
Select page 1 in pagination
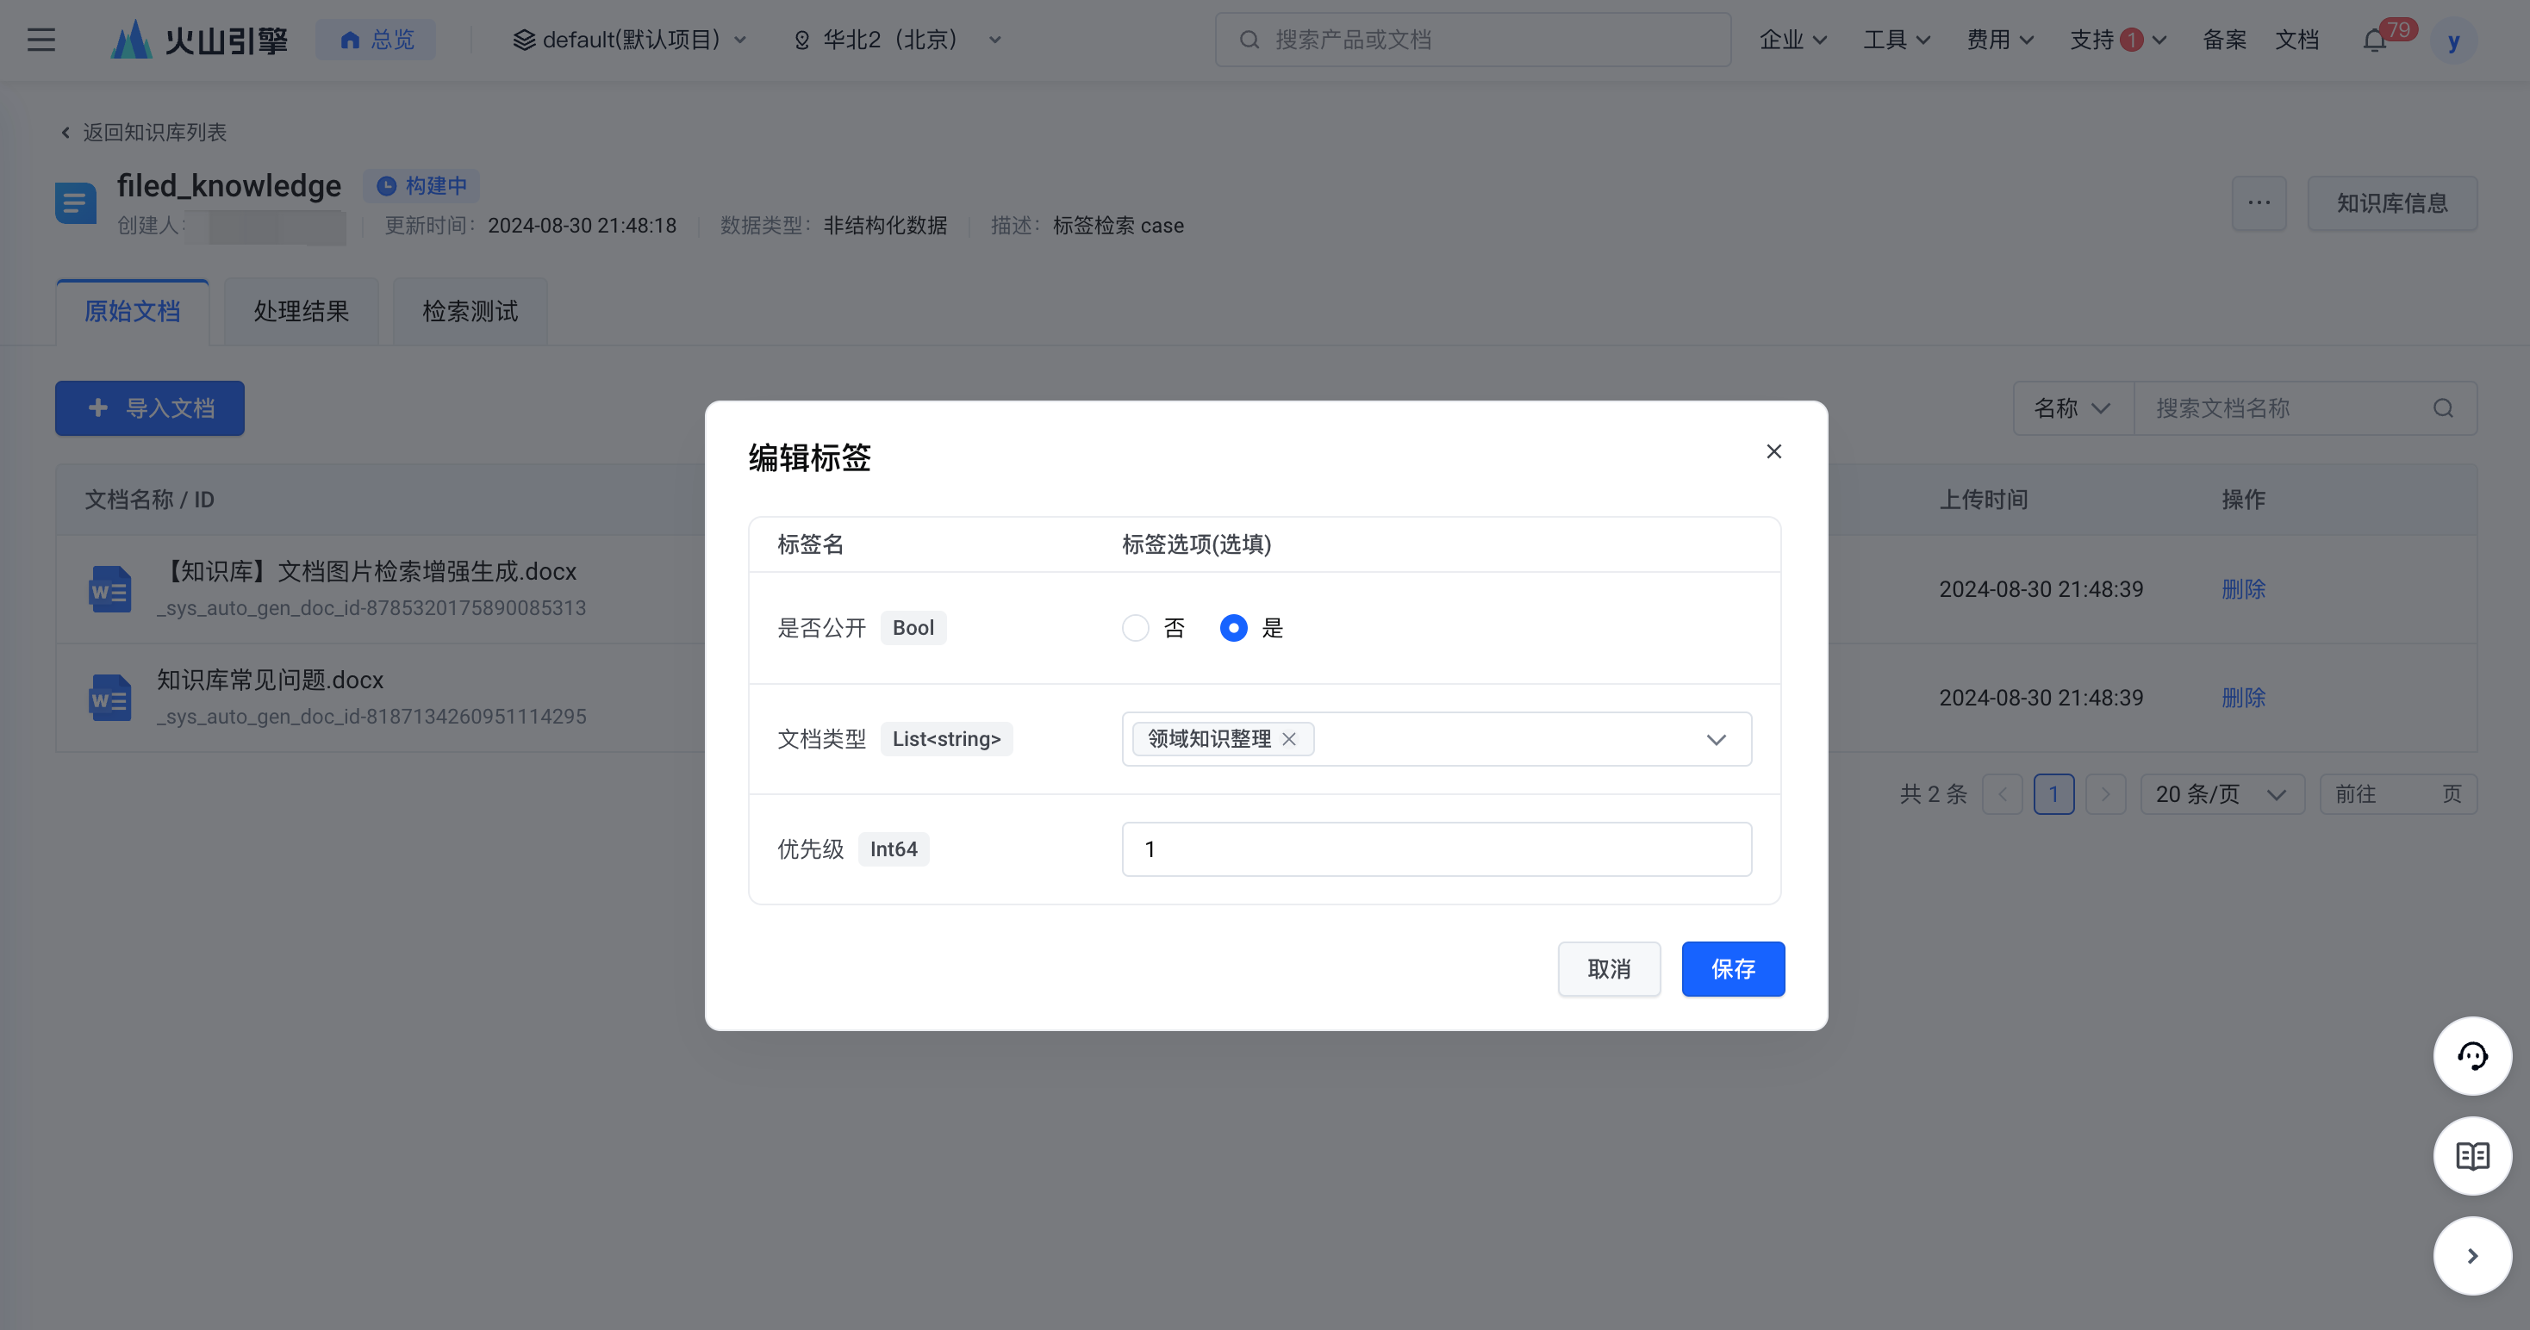[x=2053, y=794]
